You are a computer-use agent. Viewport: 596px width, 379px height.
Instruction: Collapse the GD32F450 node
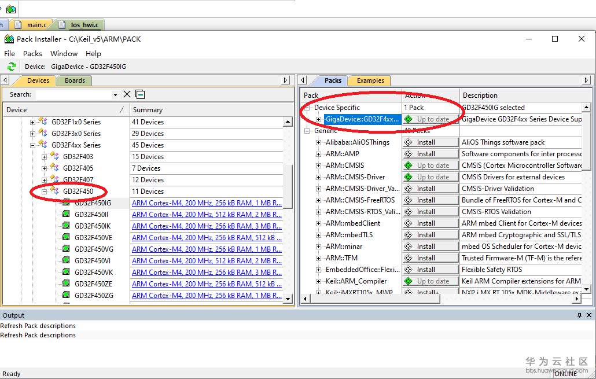click(x=44, y=192)
